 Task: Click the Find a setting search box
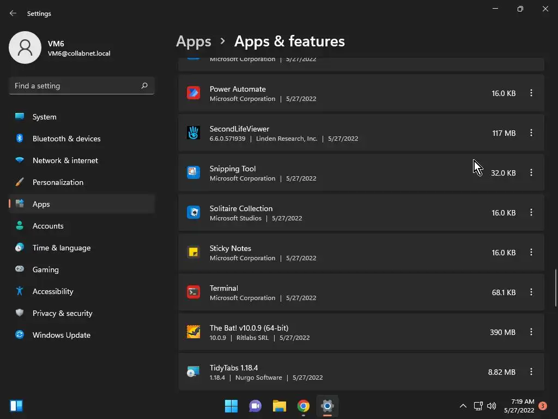[x=76, y=86]
